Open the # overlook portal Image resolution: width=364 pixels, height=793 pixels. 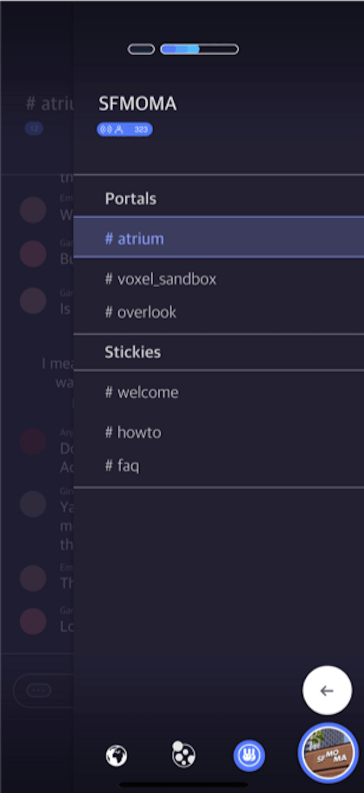218,312
